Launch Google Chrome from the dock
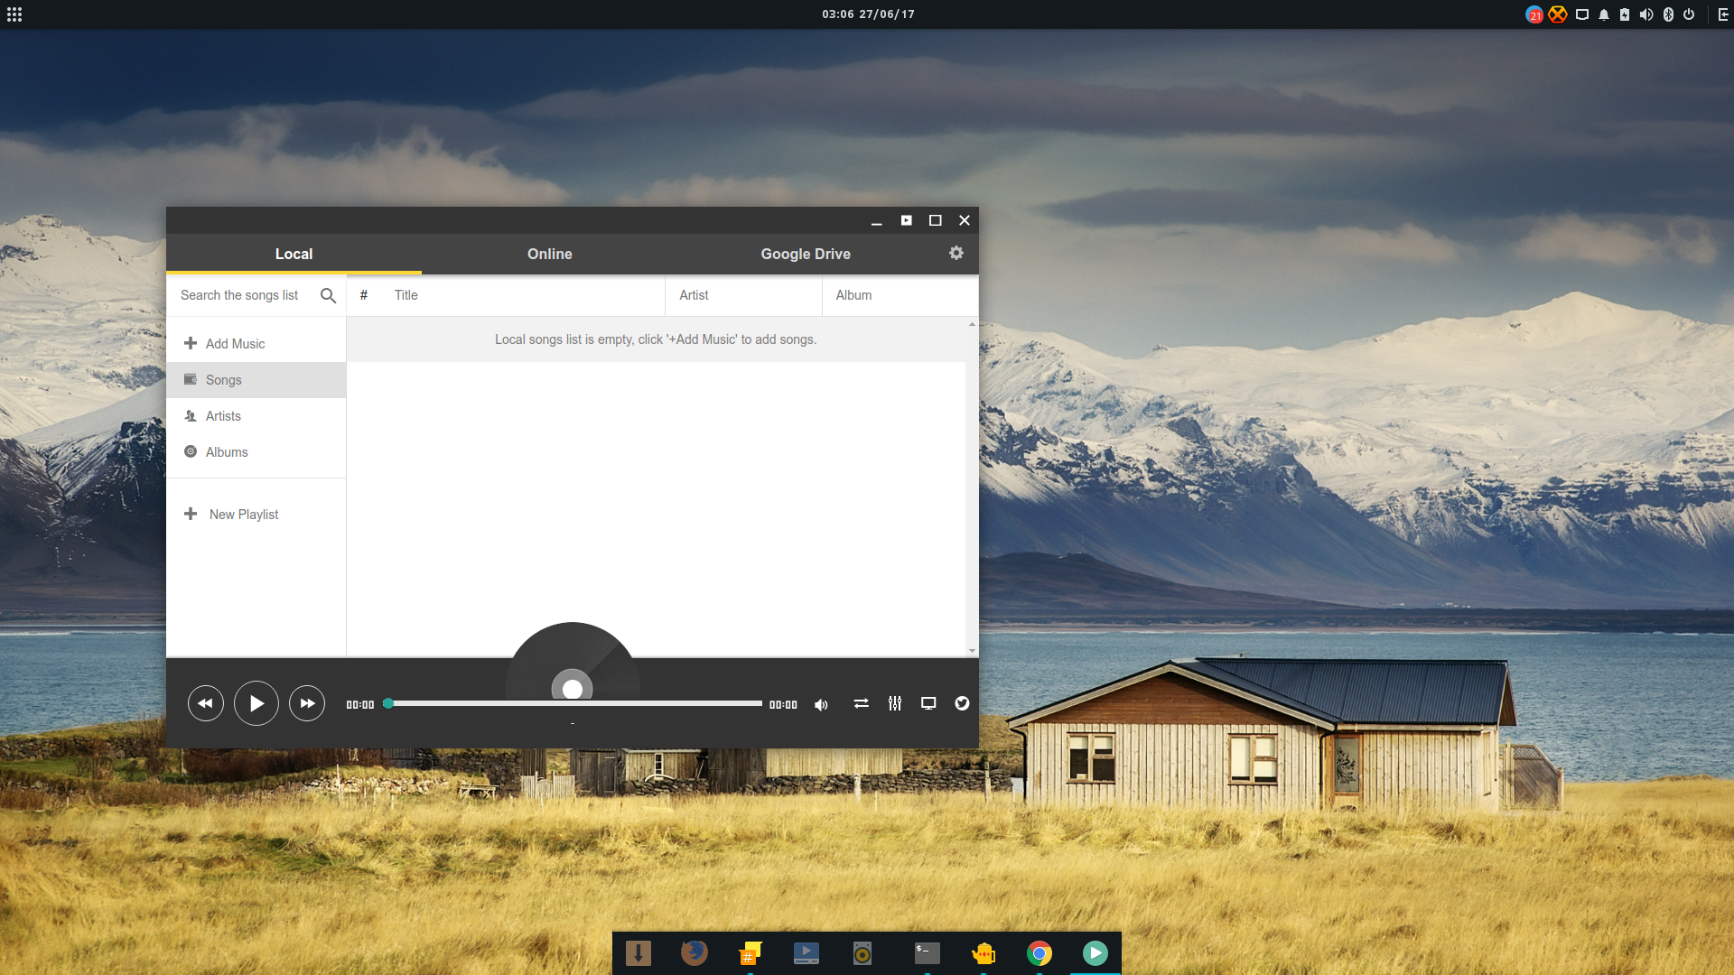The height and width of the screenshot is (975, 1734). point(1039,953)
